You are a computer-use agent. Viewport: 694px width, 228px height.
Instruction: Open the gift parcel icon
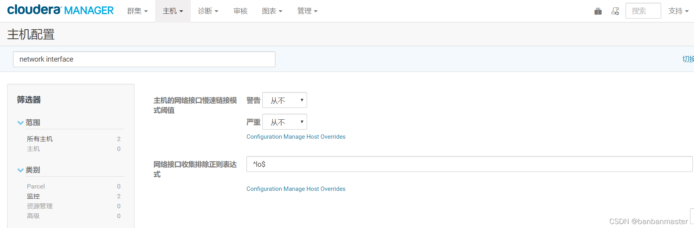pos(598,11)
